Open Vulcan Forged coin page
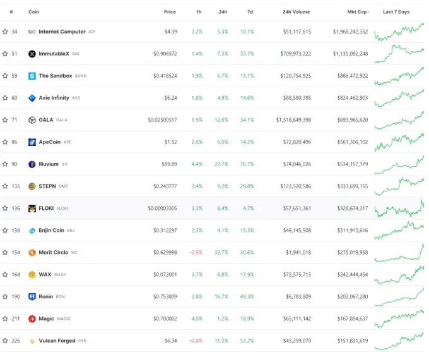 (57, 341)
